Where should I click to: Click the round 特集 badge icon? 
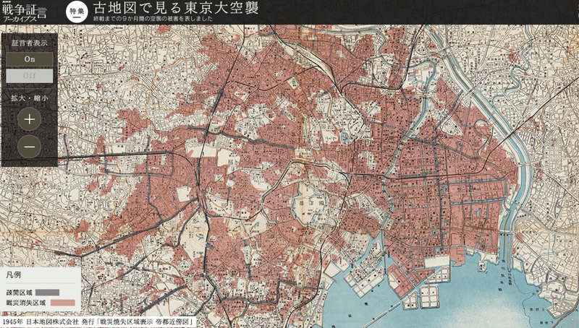pos(77,12)
